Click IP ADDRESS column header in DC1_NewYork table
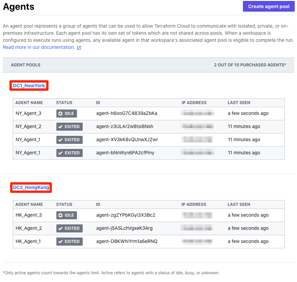The image size is (297, 282). point(194,103)
